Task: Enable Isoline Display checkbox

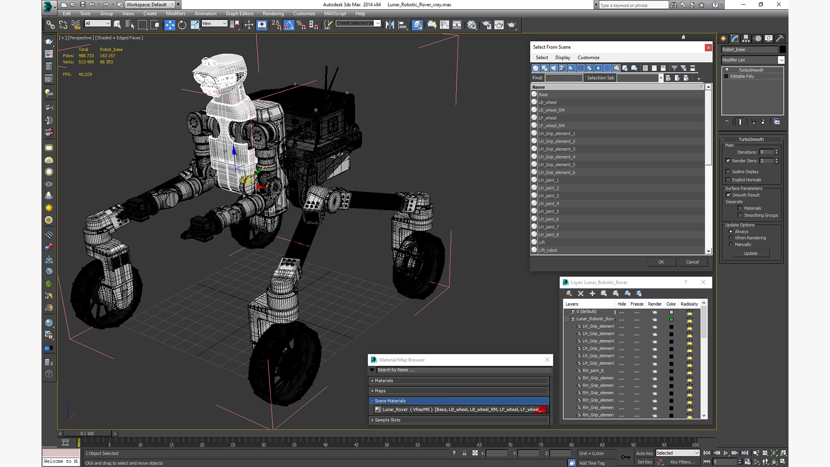Action: (728, 172)
